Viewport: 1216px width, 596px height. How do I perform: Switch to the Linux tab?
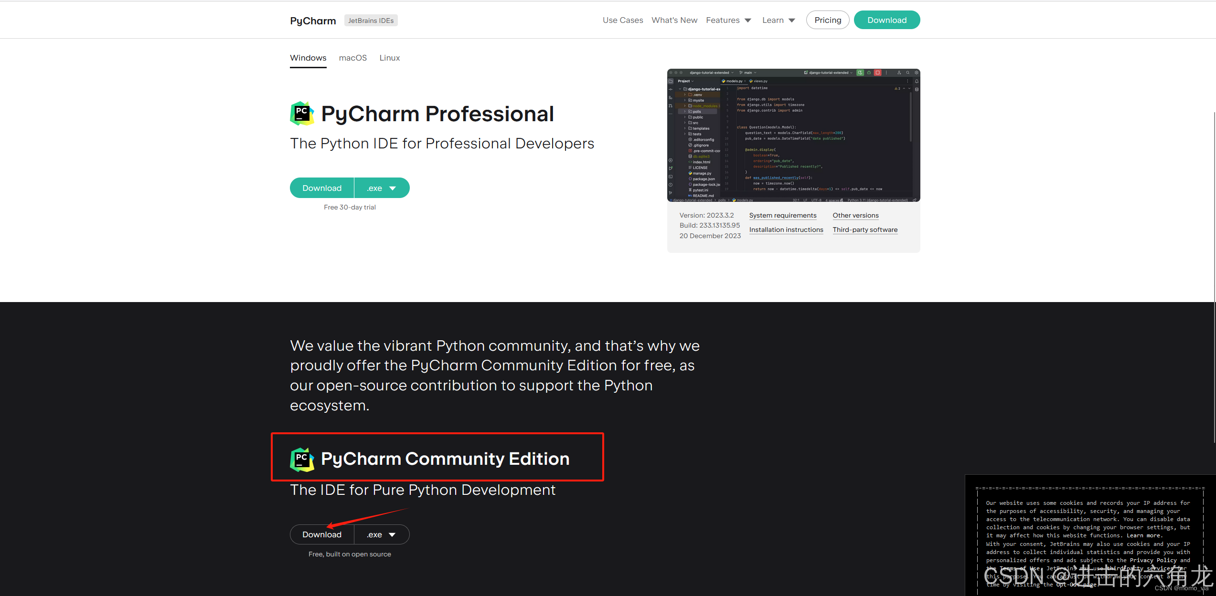tap(389, 58)
